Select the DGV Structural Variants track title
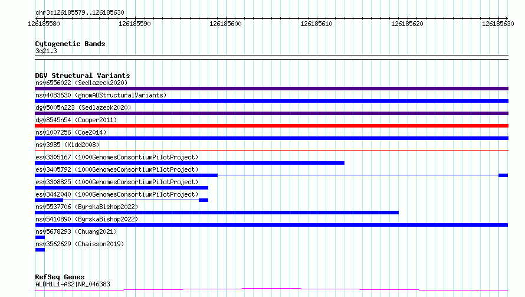Image resolution: width=525 pixels, height=297 pixels. point(83,76)
